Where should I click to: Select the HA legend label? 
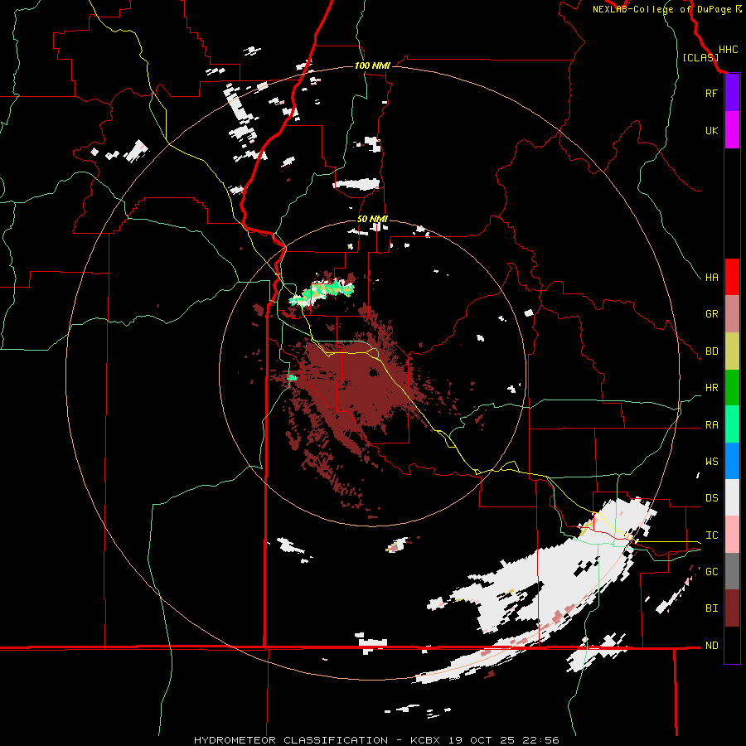711,278
